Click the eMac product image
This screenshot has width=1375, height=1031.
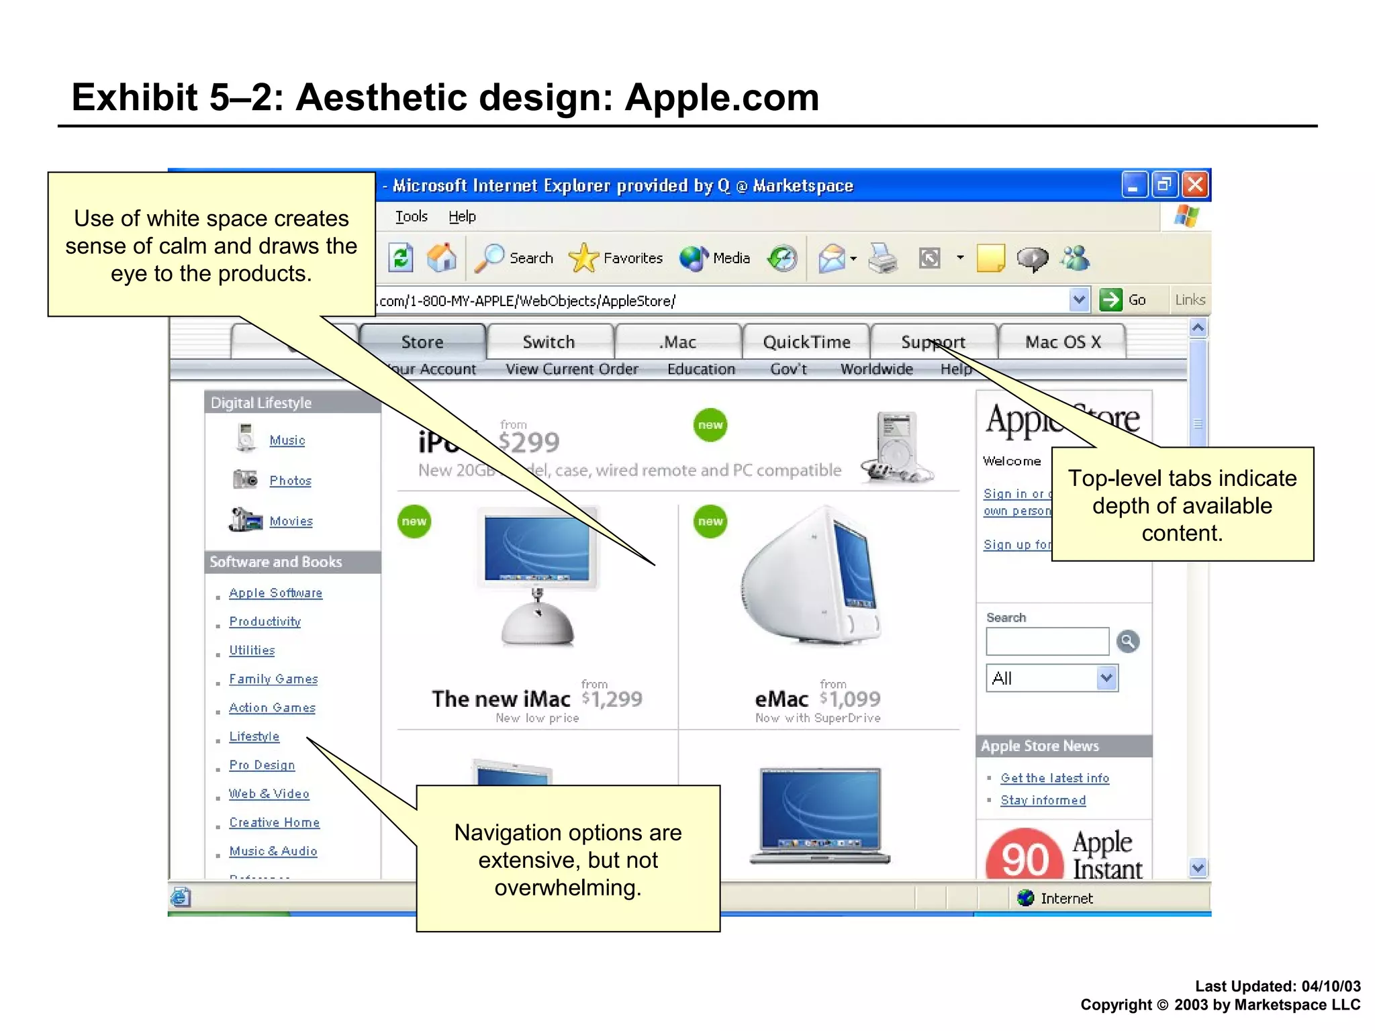(811, 575)
